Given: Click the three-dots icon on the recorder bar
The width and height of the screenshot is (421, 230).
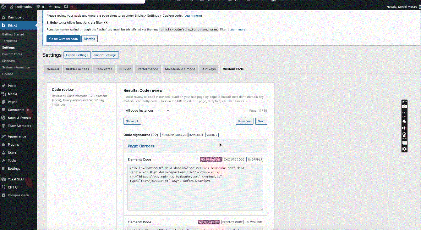Looking at the screenshot, I should [404, 113].
